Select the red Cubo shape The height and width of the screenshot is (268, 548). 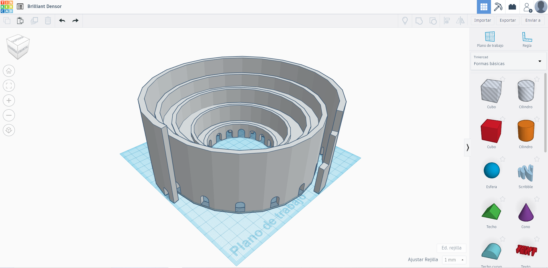click(x=491, y=131)
